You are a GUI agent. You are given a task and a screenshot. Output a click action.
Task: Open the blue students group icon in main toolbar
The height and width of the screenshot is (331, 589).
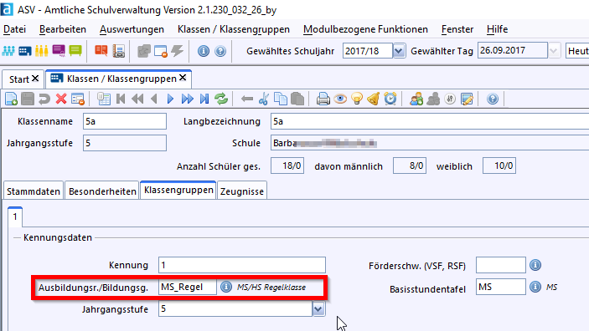point(8,51)
